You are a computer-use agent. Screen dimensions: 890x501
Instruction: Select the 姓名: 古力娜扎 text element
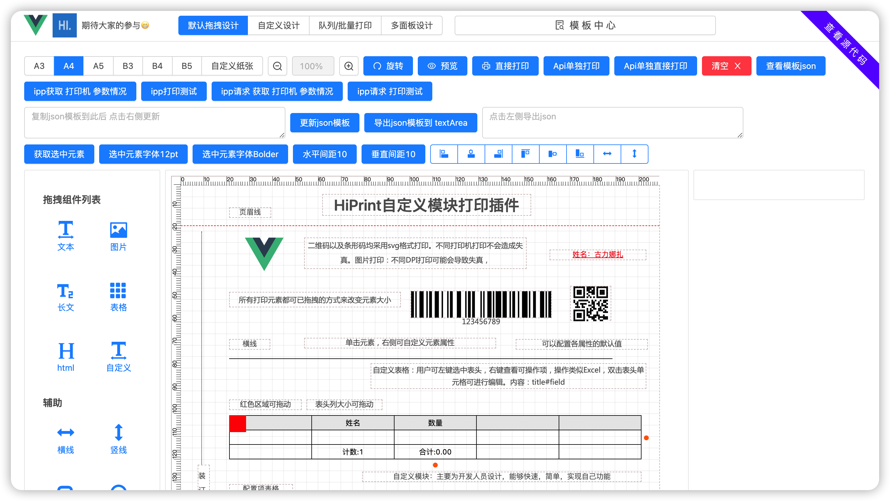(598, 254)
